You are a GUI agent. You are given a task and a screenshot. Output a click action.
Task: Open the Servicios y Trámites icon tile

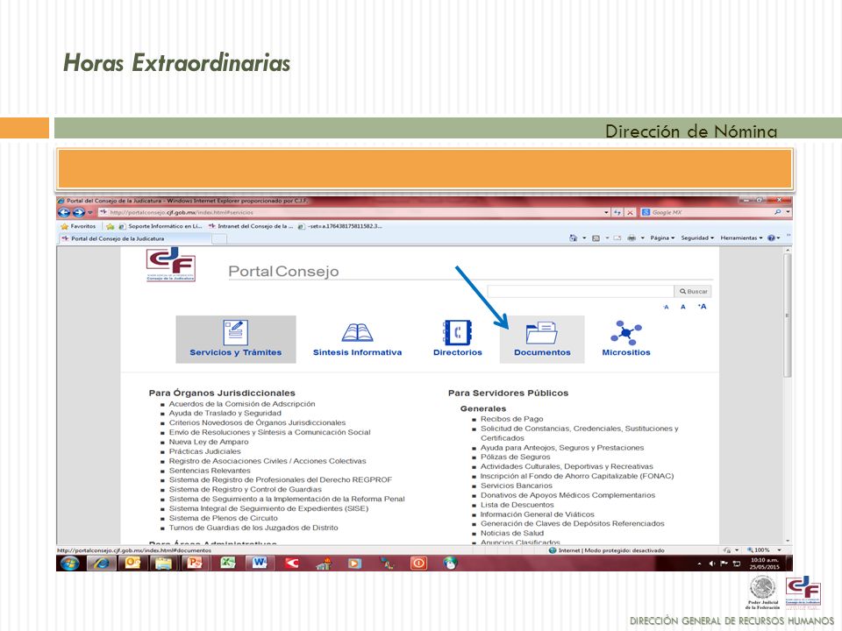point(236,339)
